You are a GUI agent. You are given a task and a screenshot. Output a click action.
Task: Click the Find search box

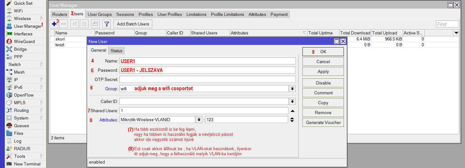[x=447, y=24]
